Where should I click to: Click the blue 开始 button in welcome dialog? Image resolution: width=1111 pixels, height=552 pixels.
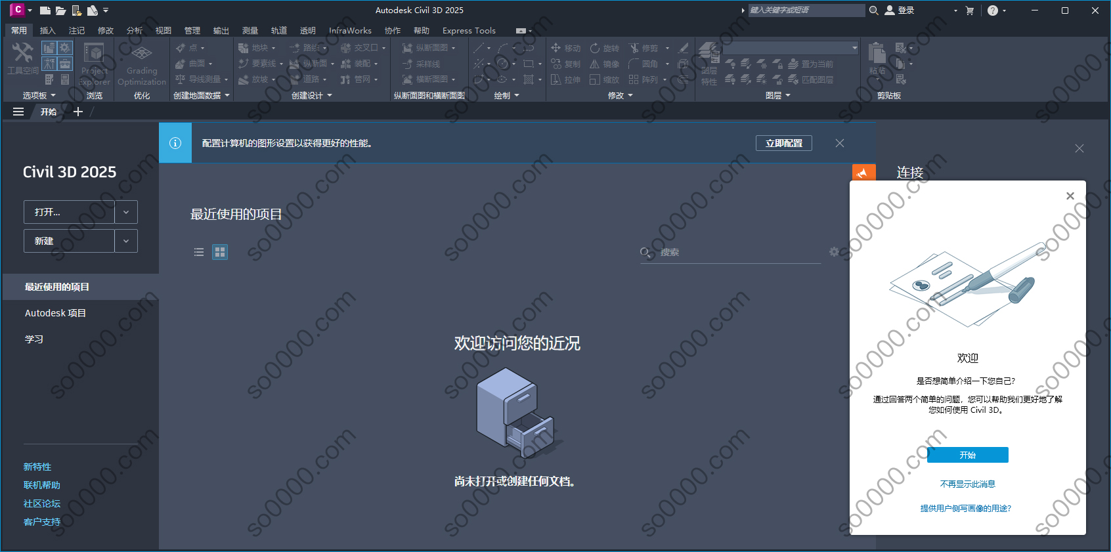(x=967, y=455)
